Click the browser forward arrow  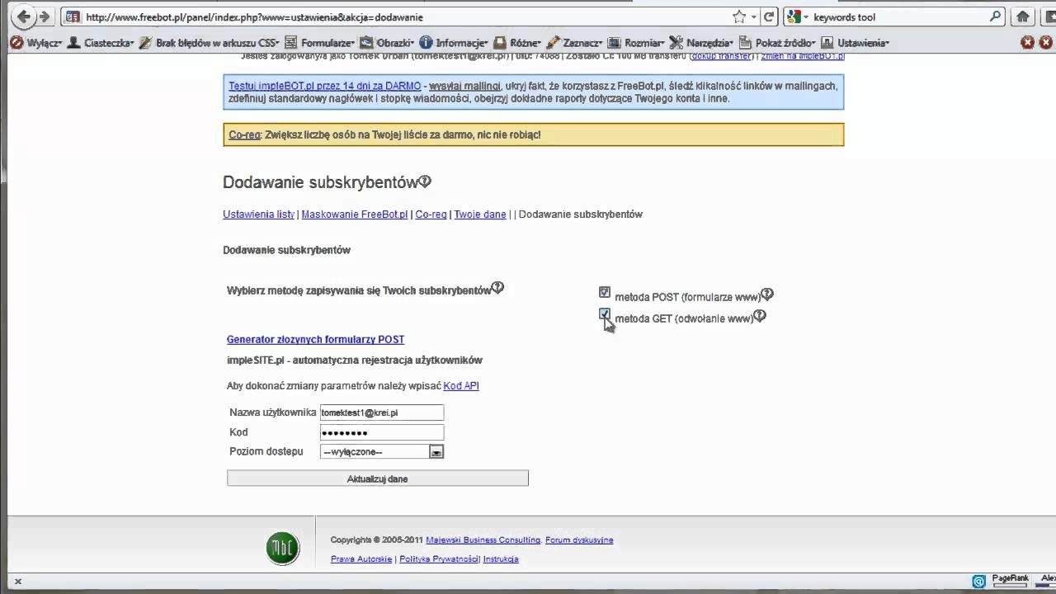(x=44, y=16)
